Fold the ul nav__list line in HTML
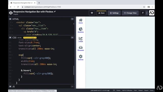This screenshot has height=92, width=163. [x=12, y=26]
